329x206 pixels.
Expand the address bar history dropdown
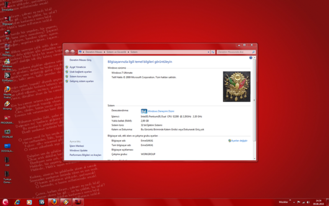click(209, 52)
